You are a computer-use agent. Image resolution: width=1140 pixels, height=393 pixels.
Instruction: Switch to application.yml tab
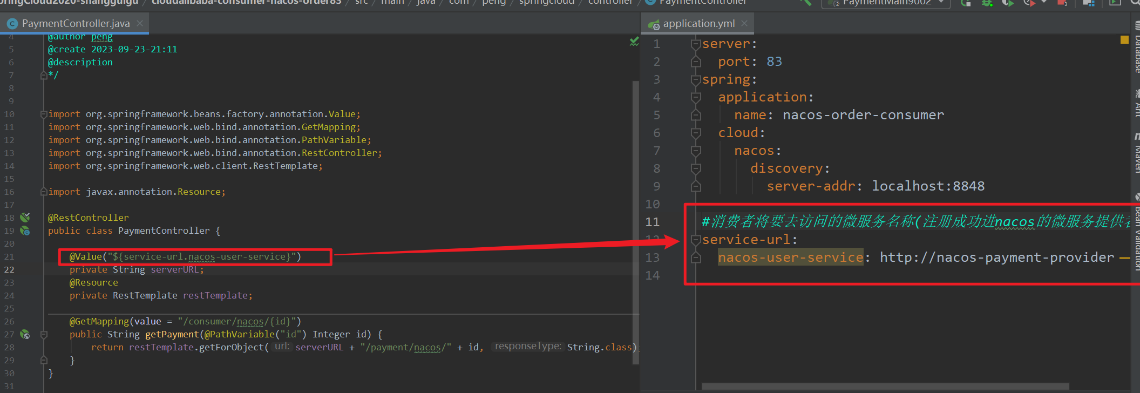coord(698,24)
